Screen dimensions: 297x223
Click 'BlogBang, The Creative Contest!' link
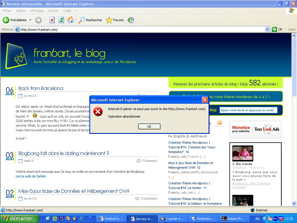[251, 185]
